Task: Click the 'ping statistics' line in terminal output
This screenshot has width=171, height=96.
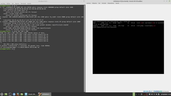Action: (15, 44)
